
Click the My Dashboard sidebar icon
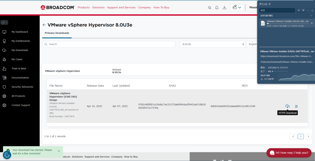[x=4, y=32]
